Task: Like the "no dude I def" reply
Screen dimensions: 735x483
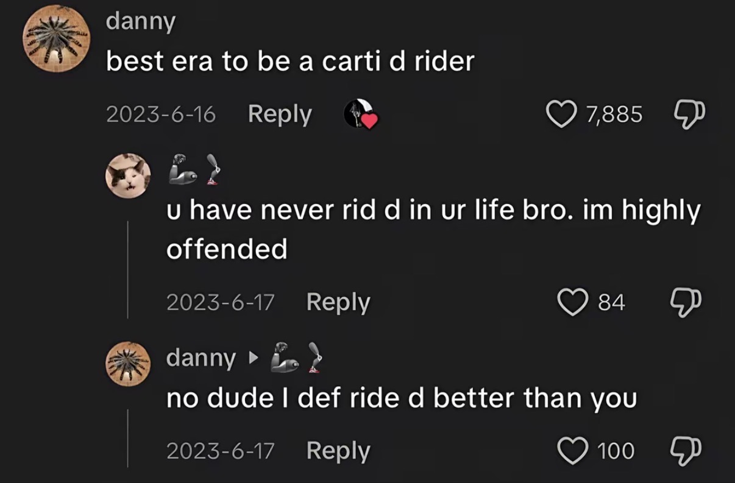Action: [x=572, y=450]
